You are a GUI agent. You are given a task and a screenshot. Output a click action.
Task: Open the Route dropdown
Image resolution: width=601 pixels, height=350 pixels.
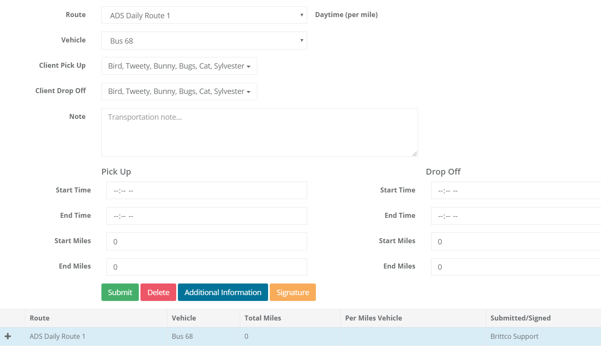point(204,15)
